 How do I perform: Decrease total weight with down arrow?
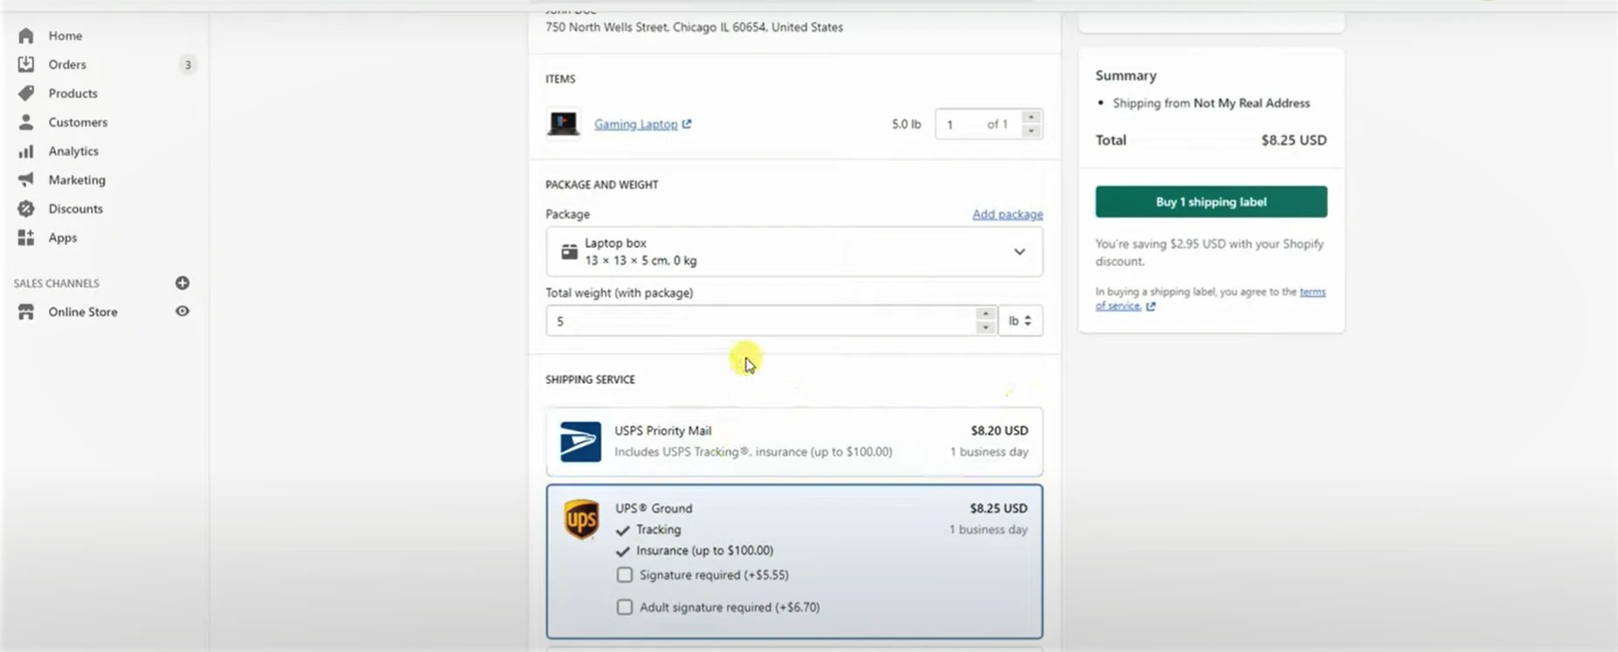pyautogui.click(x=985, y=327)
